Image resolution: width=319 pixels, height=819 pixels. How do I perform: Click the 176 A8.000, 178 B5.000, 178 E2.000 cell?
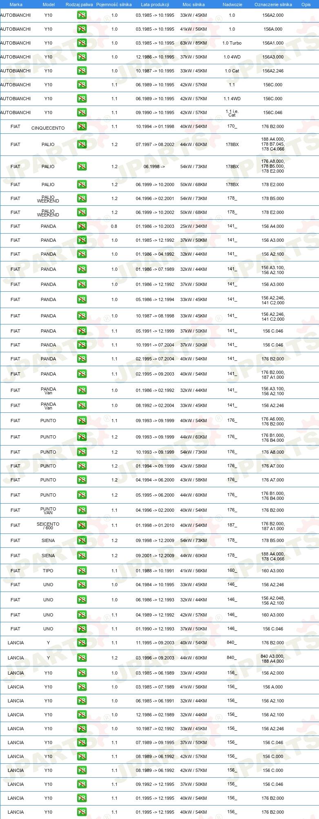(273, 166)
